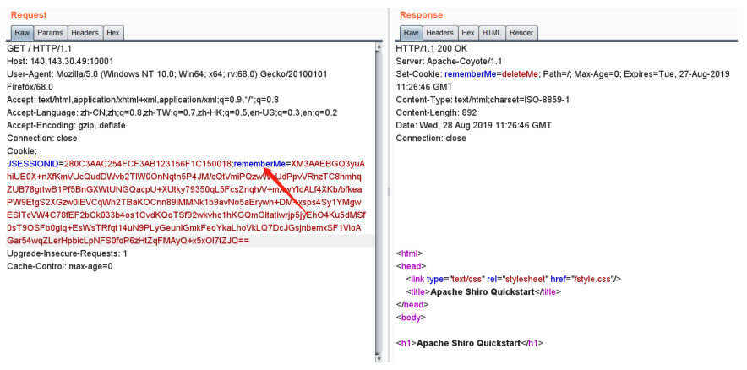This screenshot has height=370, width=747.
Task: Click the closing </head> tag
Action: point(412,305)
